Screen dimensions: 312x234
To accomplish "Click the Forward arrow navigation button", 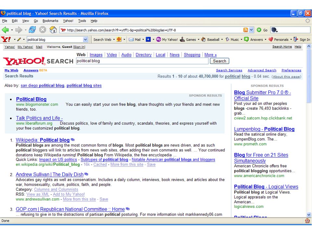I will pos(19,30).
